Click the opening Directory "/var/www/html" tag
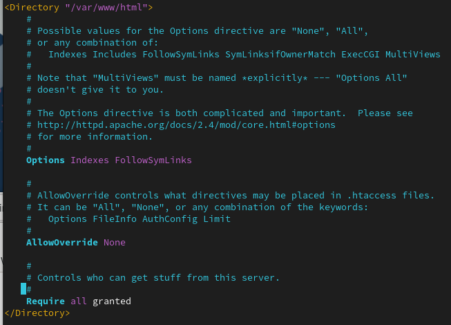The height and width of the screenshot is (325, 451). (79, 7)
